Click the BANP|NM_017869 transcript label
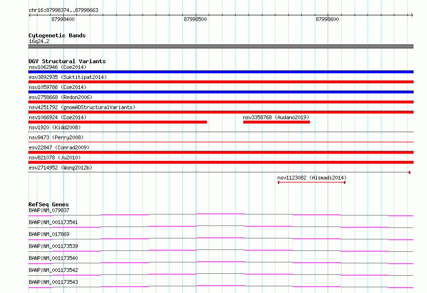Screen dimensions: 427x293 (49, 234)
